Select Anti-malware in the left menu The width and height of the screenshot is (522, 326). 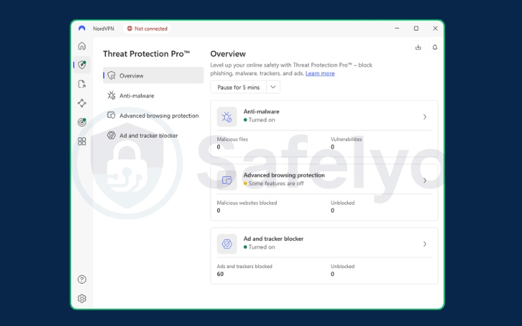click(x=153, y=95)
